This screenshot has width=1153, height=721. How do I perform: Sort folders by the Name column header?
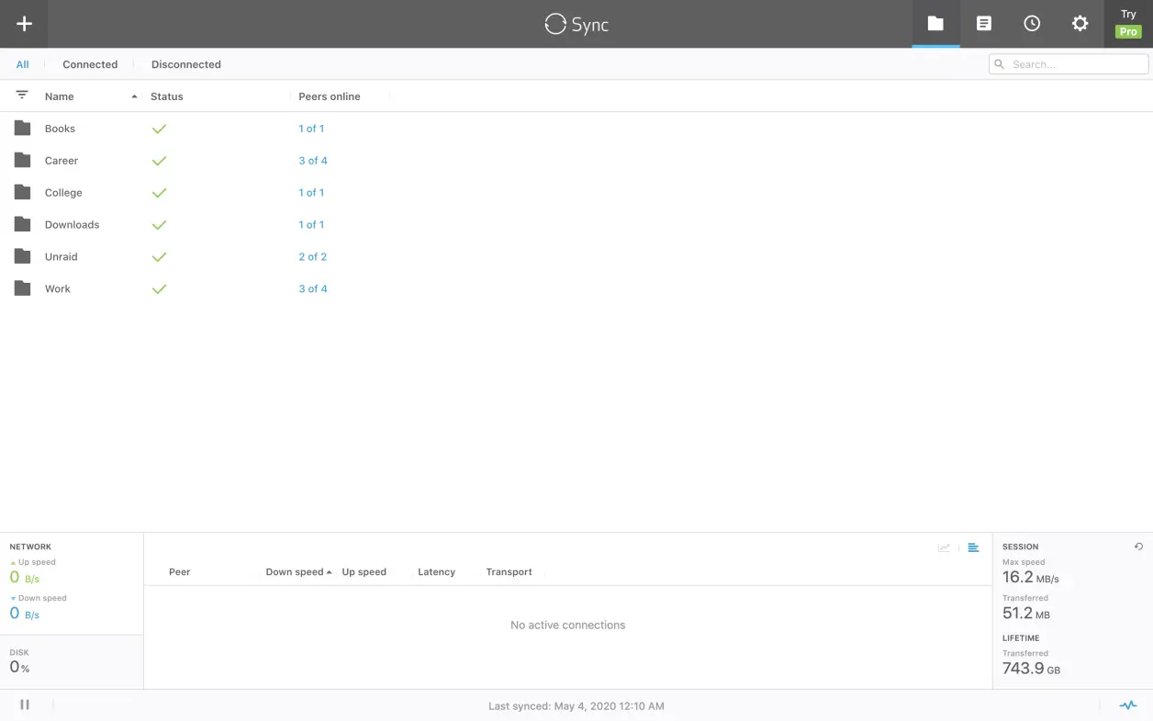[60, 96]
